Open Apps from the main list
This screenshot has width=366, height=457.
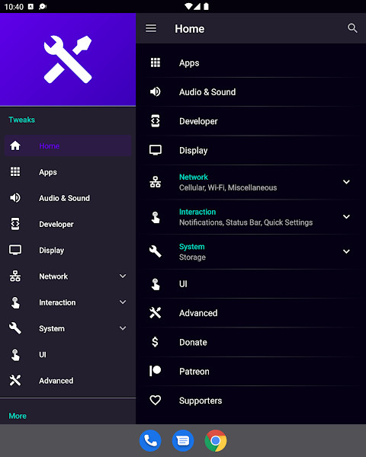(251, 62)
